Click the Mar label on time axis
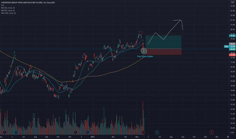The height and width of the screenshot is (139, 236). point(113,137)
